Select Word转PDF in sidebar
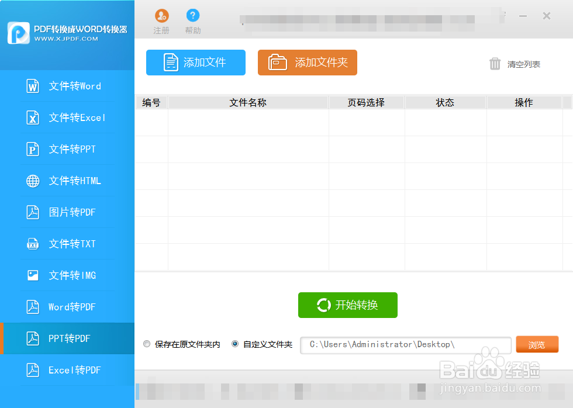573x408 pixels. click(x=67, y=307)
